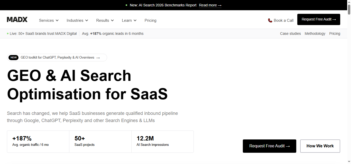Click the 'New: AI Search 2026 Benchmarks Report' text

(x=163, y=5)
